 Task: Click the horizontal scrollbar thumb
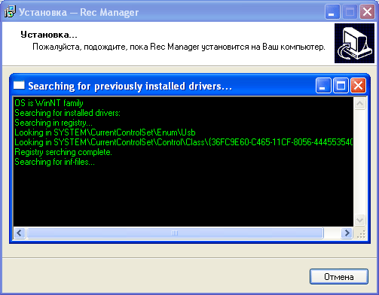coord(175,233)
